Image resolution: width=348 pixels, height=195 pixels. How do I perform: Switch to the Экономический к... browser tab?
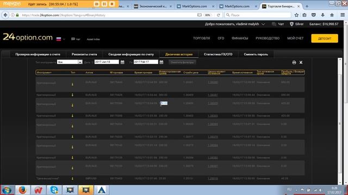[153, 6]
